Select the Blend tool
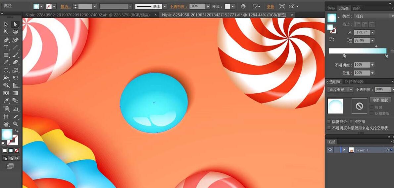 16,101
